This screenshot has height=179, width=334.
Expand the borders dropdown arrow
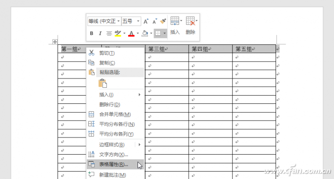[x=164, y=34]
